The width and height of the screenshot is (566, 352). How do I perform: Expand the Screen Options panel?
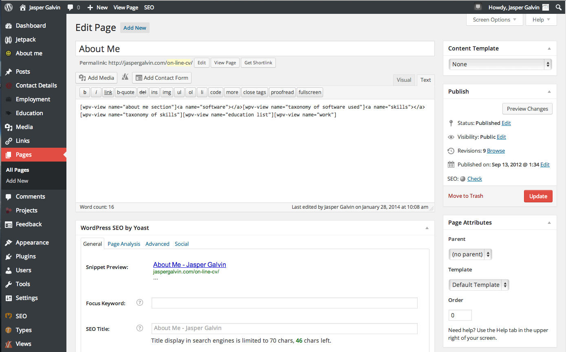click(495, 20)
